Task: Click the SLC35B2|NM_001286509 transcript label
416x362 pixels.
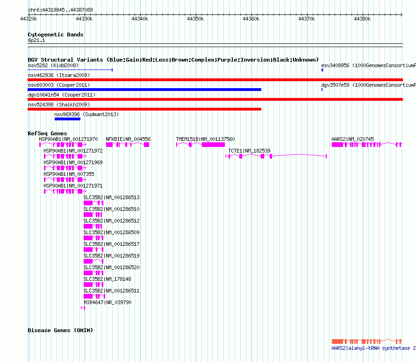Action: [x=111, y=232]
